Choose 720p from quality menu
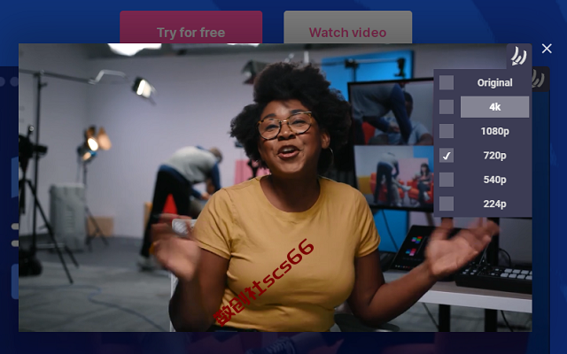Screen dimensions: 567x354 pyautogui.click(x=494, y=156)
